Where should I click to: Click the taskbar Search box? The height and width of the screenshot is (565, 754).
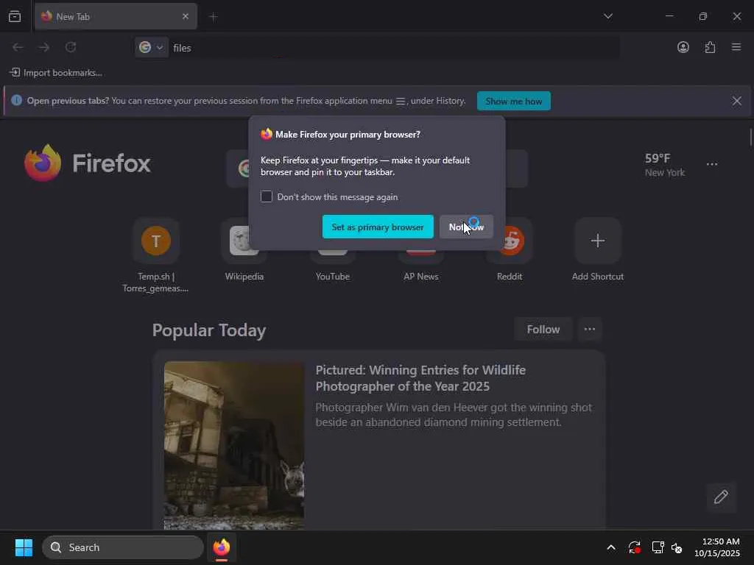click(123, 547)
